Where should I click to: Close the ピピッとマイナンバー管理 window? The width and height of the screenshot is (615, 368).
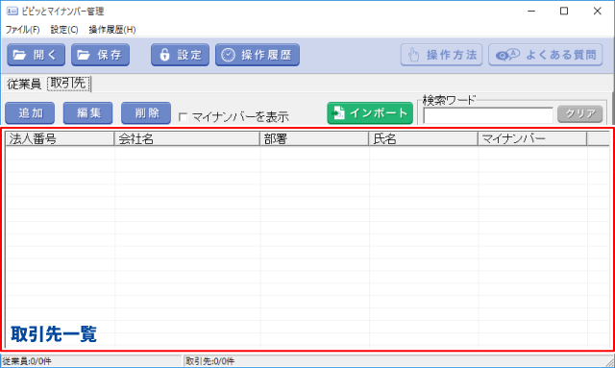[598, 11]
